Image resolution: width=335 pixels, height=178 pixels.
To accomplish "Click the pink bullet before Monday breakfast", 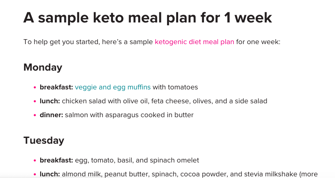I will 34,87.
